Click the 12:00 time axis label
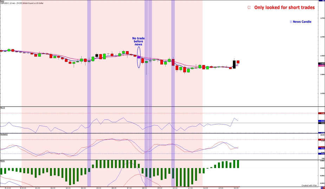 point(206,188)
